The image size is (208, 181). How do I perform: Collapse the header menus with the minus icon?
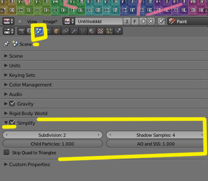click(x=20, y=21)
